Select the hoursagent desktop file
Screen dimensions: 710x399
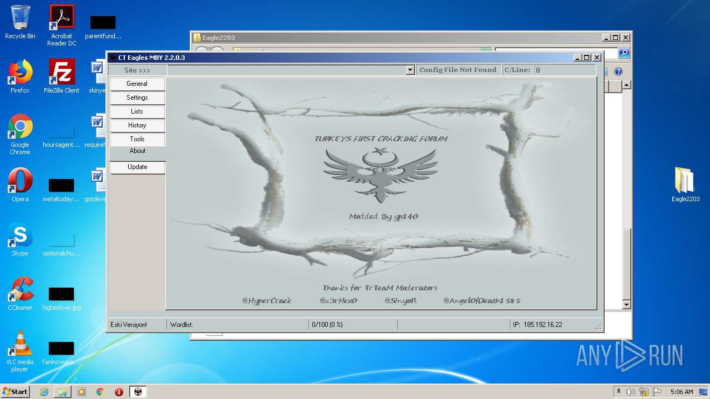[x=62, y=135]
